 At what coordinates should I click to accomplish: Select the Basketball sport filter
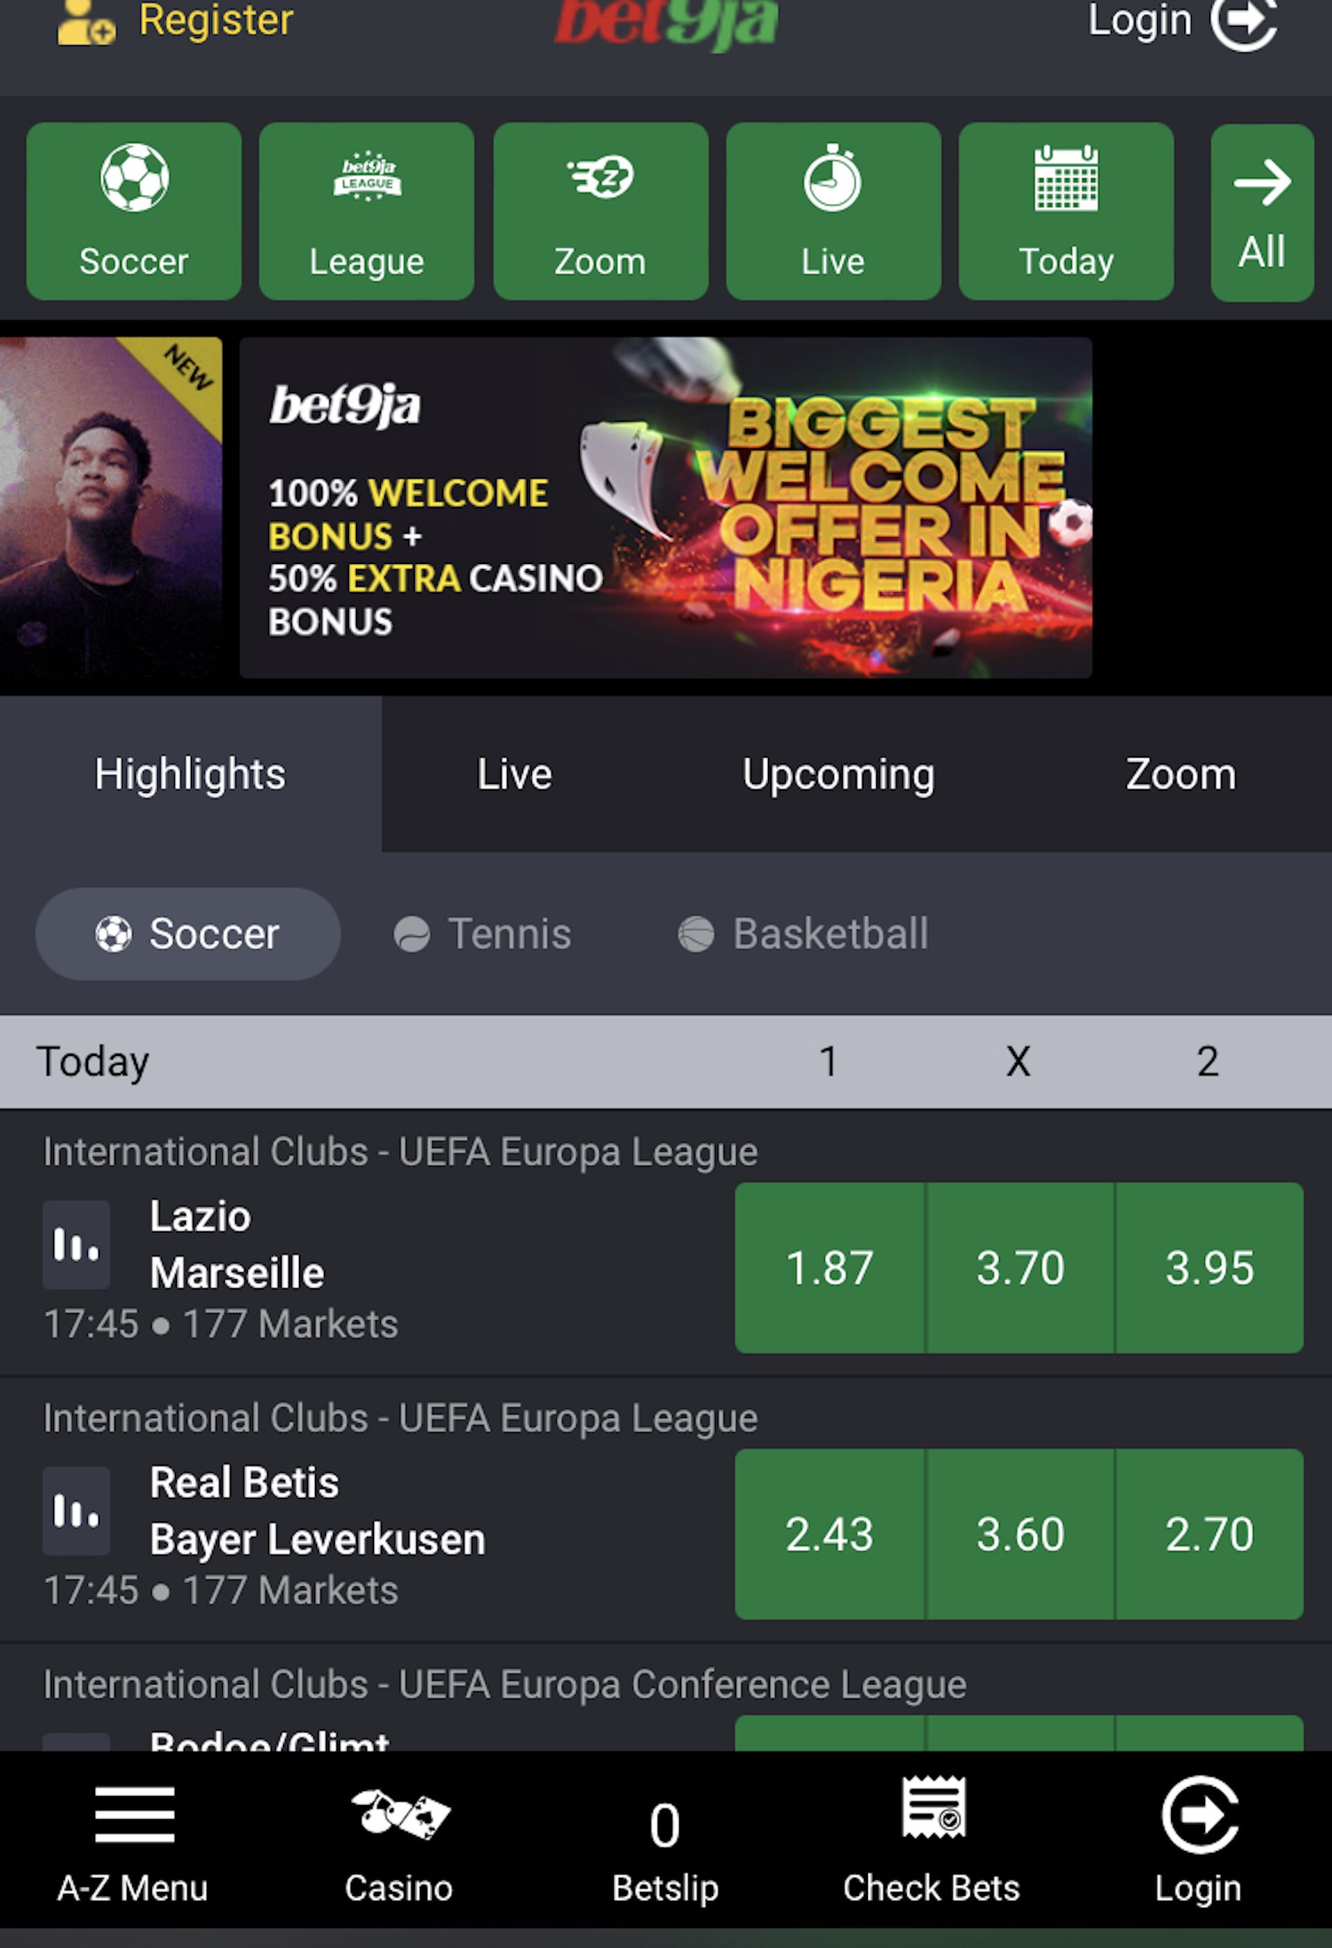803,934
